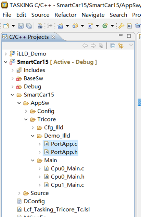
Task: Click the New C project icon
Action: coord(60,26)
